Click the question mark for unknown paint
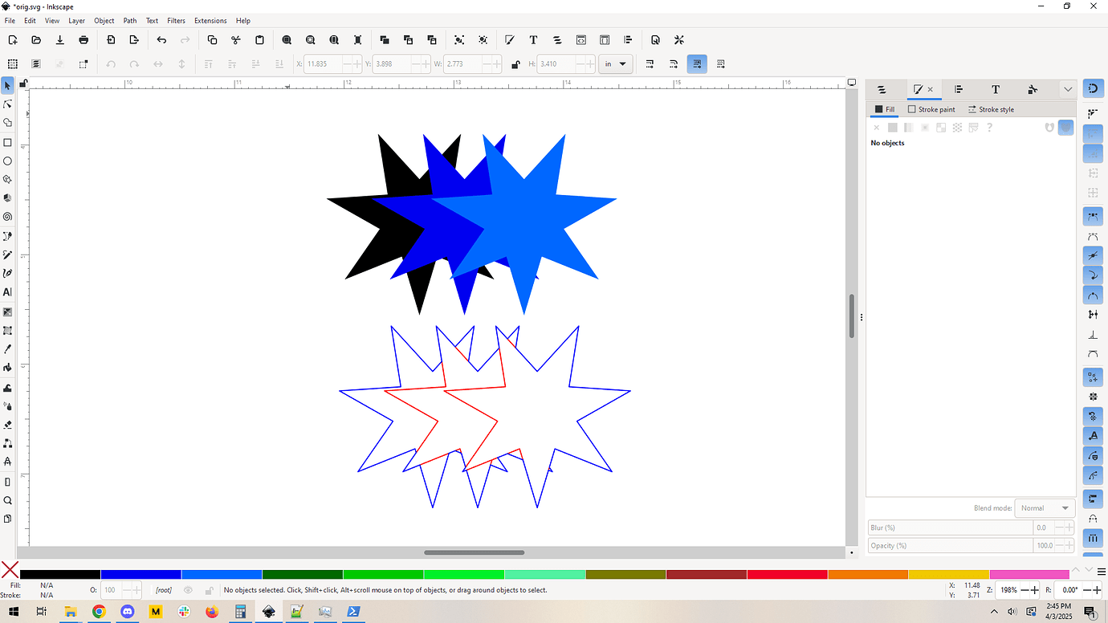1108x623 pixels. [989, 127]
